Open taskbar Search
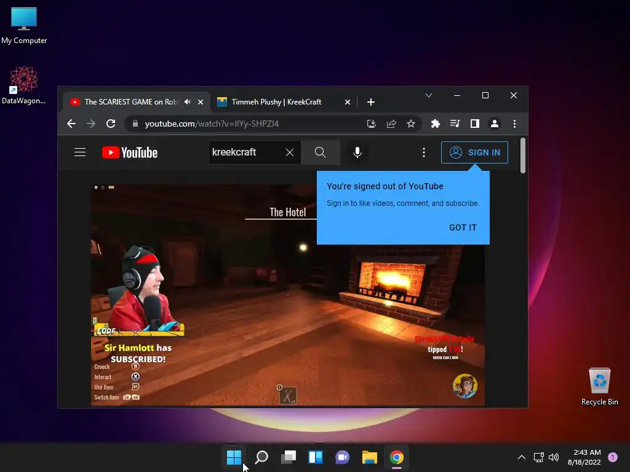Viewport: 630px width, 472px height. click(x=261, y=457)
